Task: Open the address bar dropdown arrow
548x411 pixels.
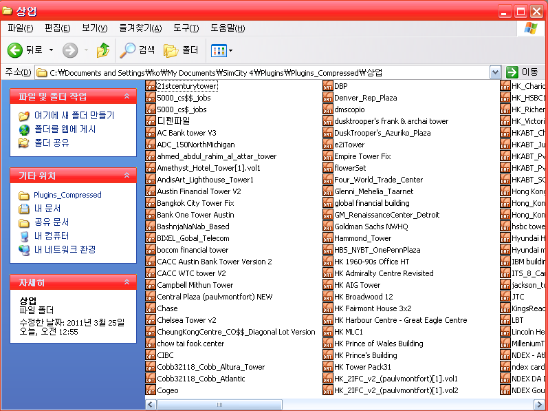Action: point(495,72)
